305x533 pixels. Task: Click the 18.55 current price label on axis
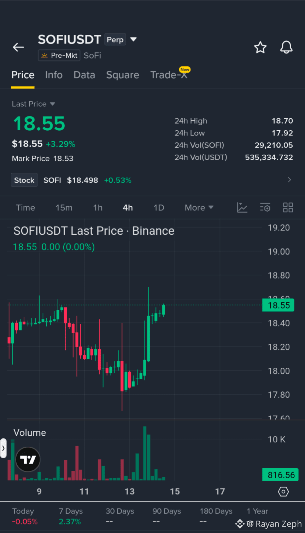278,305
